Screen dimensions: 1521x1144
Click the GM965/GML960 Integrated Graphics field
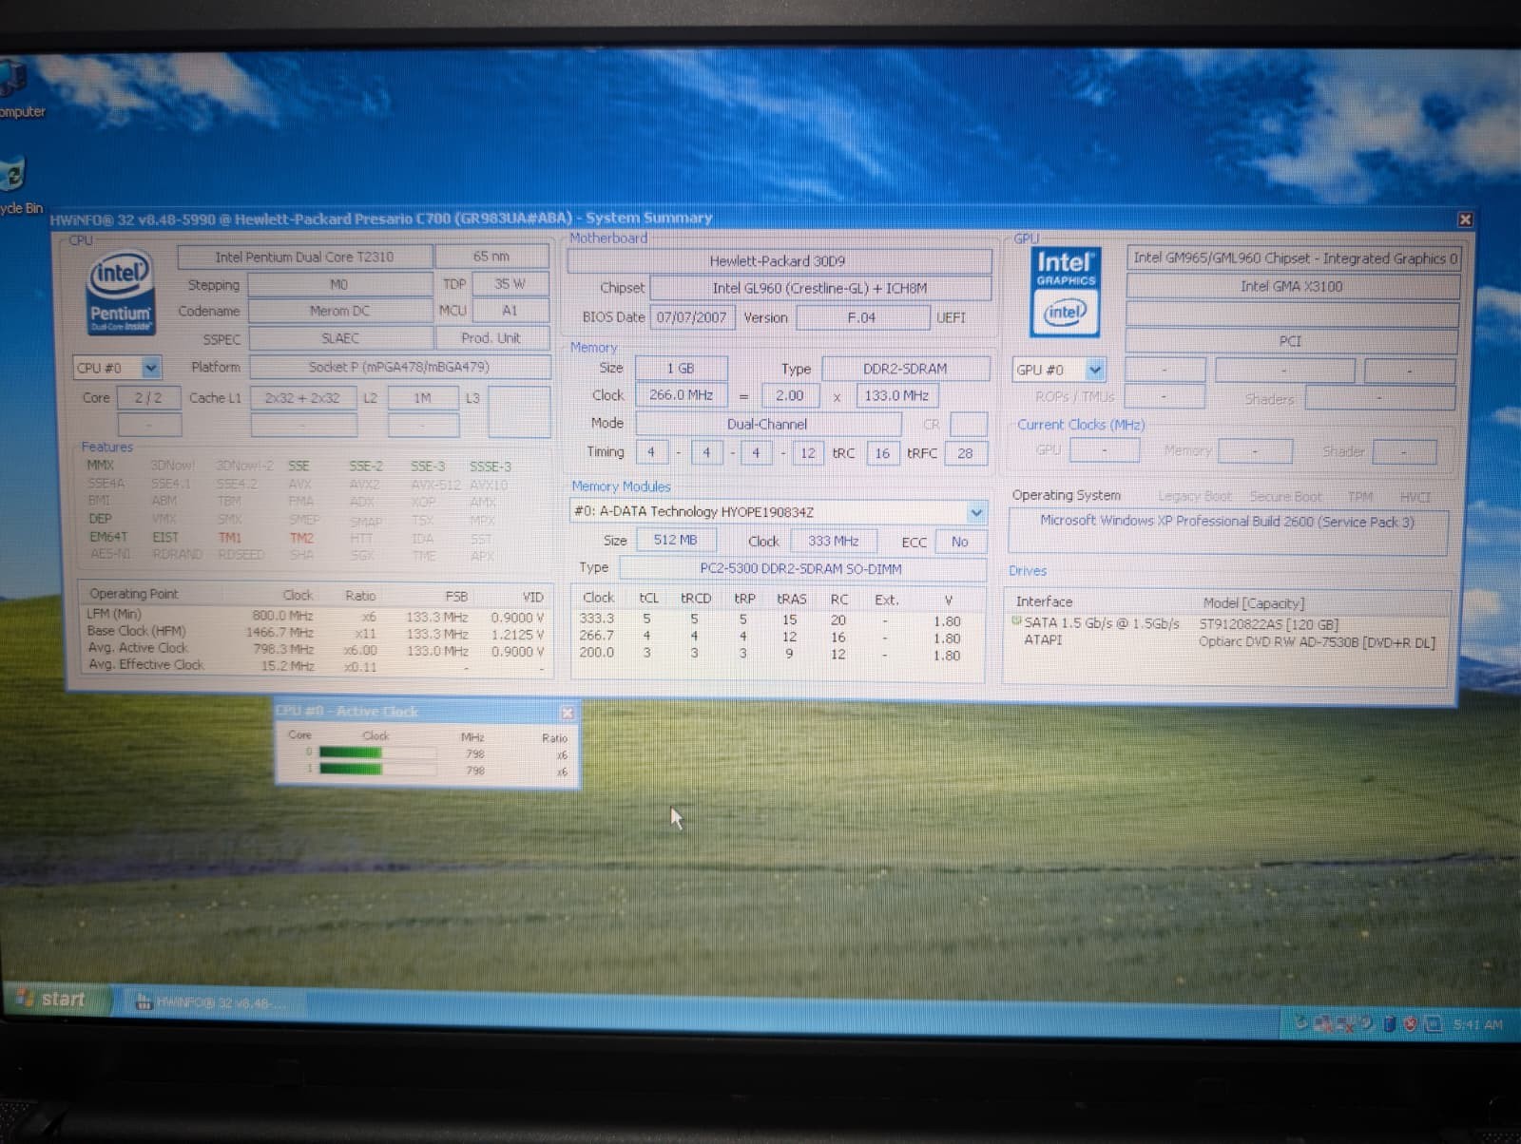tap(1293, 258)
